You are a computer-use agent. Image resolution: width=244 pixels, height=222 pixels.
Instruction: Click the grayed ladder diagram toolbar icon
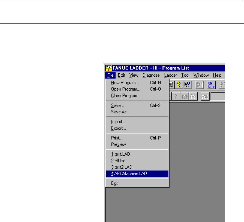[x=199, y=85]
